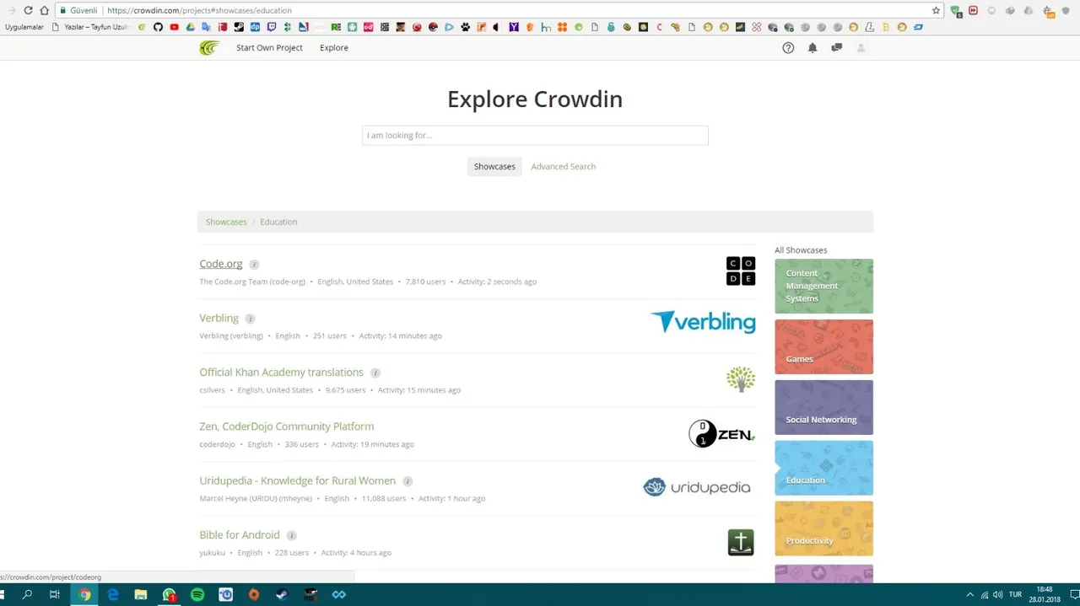Select the Productivity showcase tile
The height and width of the screenshot is (606, 1080).
[x=823, y=528]
